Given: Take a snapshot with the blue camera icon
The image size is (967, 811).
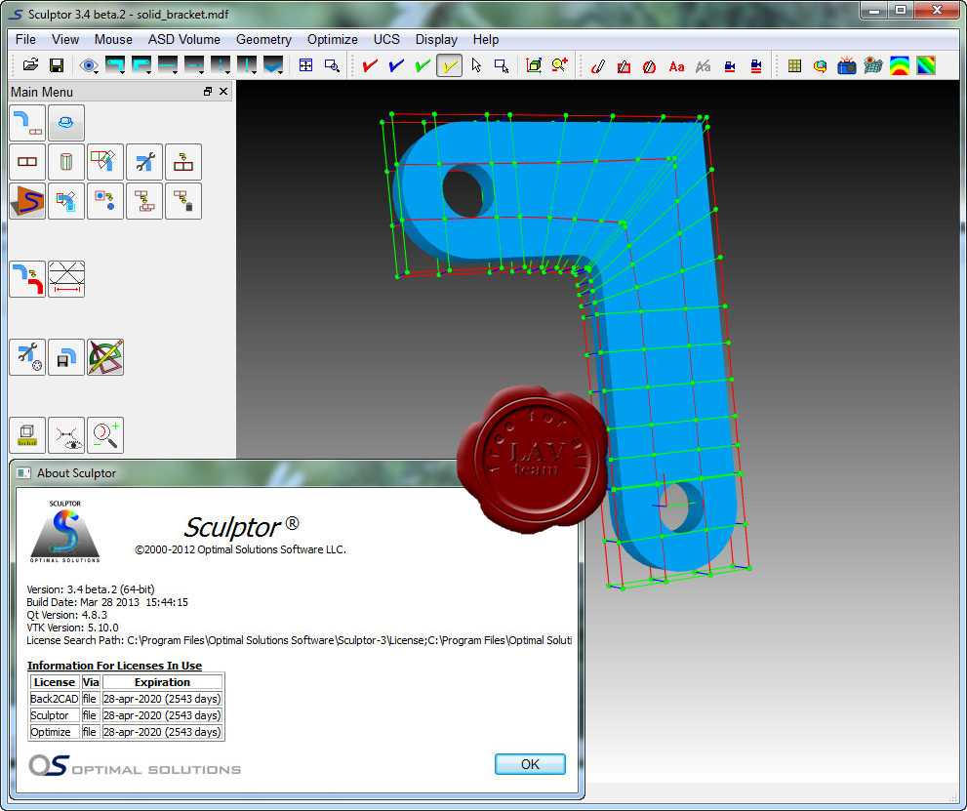Looking at the screenshot, I should tap(847, 66).
